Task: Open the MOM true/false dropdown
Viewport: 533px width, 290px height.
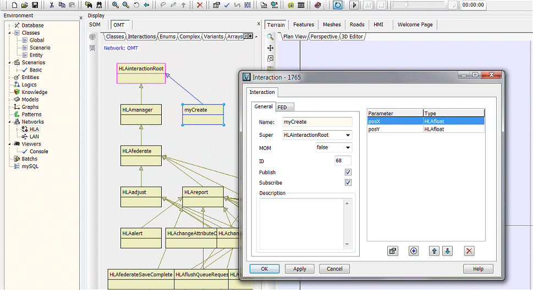Action: (348, 148)
